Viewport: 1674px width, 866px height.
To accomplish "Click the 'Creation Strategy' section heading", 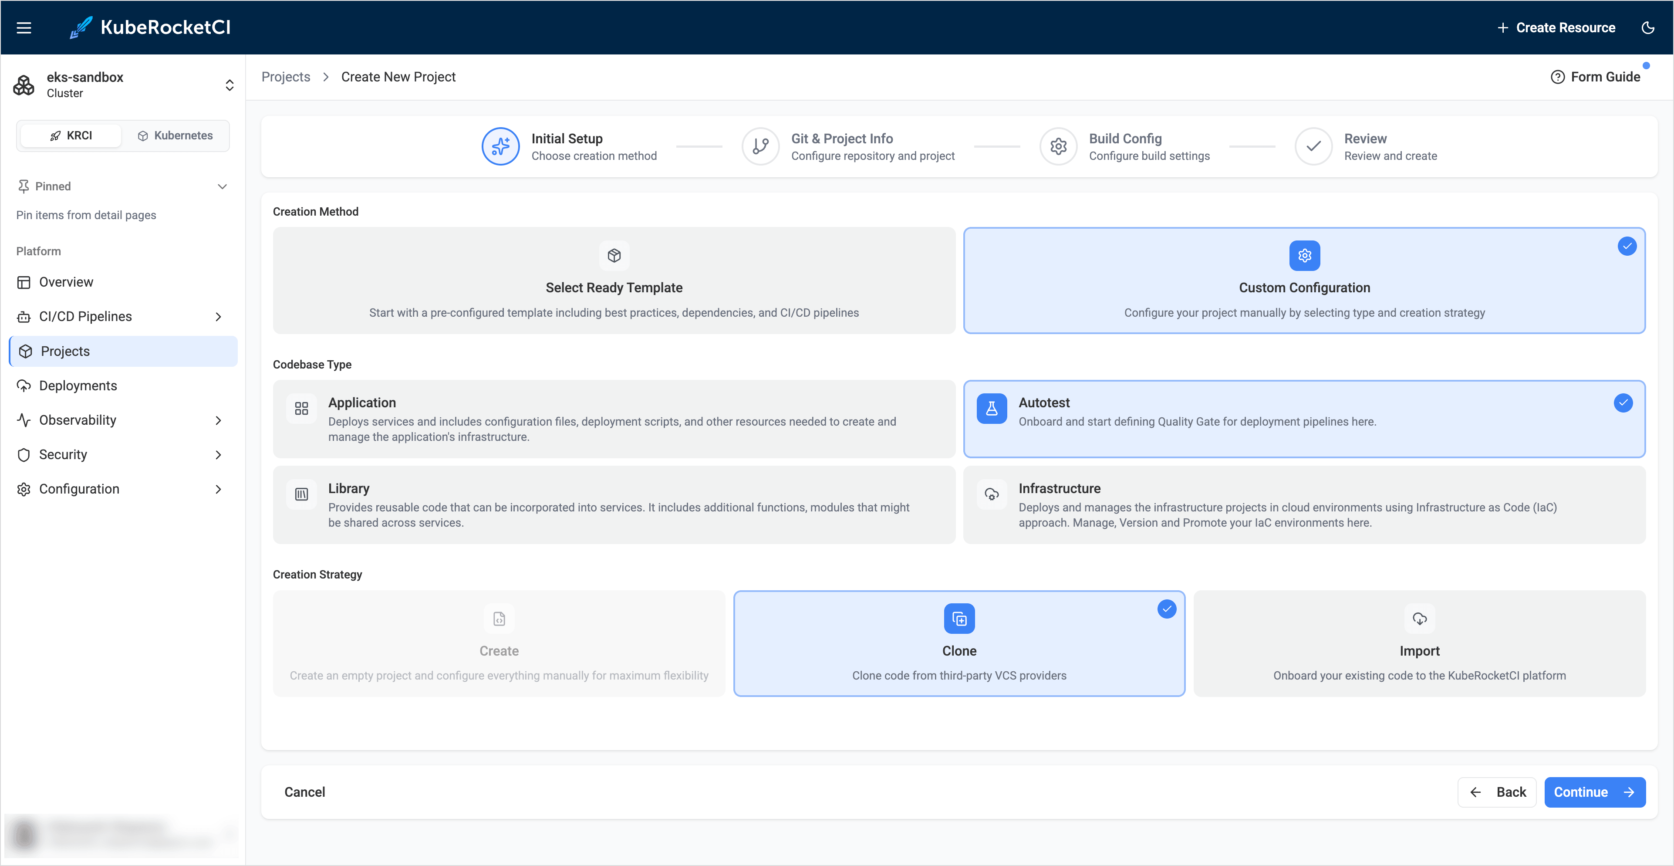I will (317, 575).
